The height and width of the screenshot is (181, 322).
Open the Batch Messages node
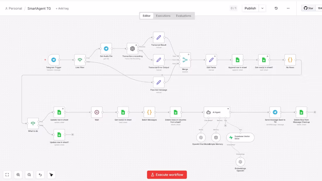[149, 112]
